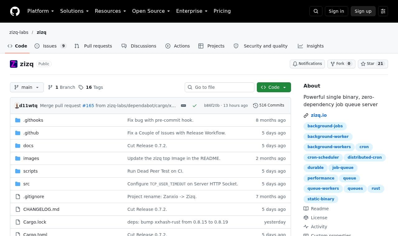Switch to the Actions tab
This screenshot has height=236, width=398.
(178, 46)
